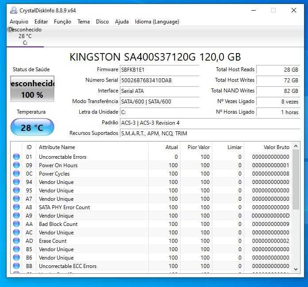Screen dimensions: 308x287
Task: Click the Padrão field ACS-3 Revision 4
Action: [210, 123]
